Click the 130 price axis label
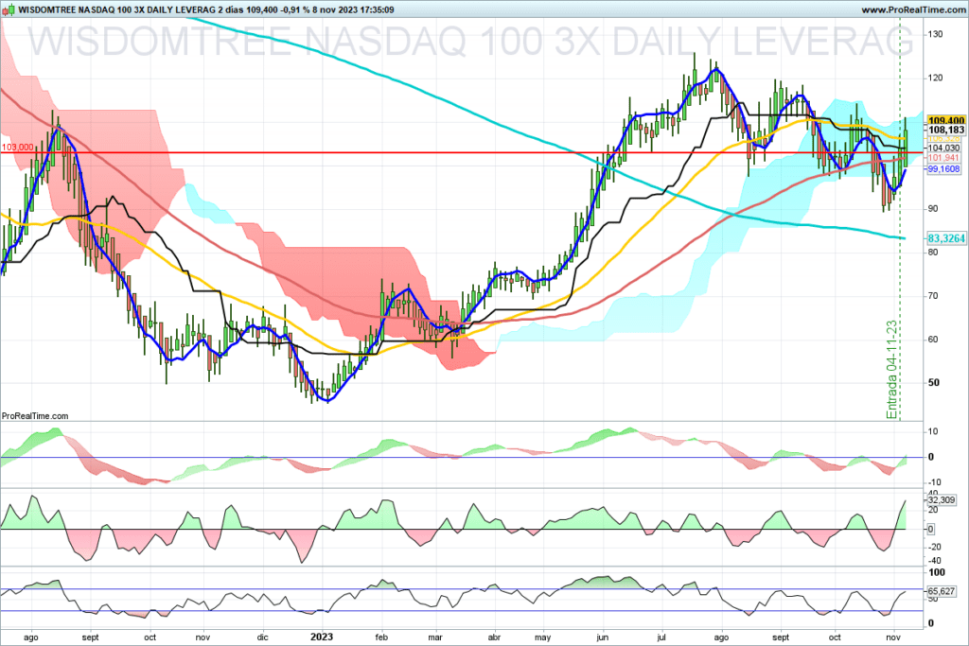This screenshot has width=969, height=646. 936,35
